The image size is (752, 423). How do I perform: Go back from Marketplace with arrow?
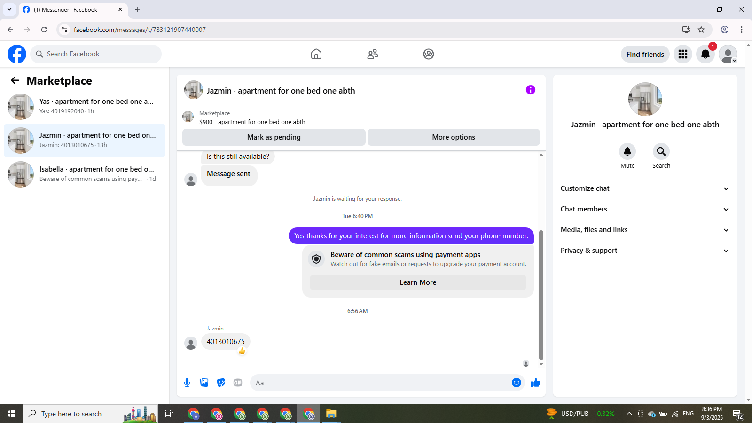tap(15, 80)
